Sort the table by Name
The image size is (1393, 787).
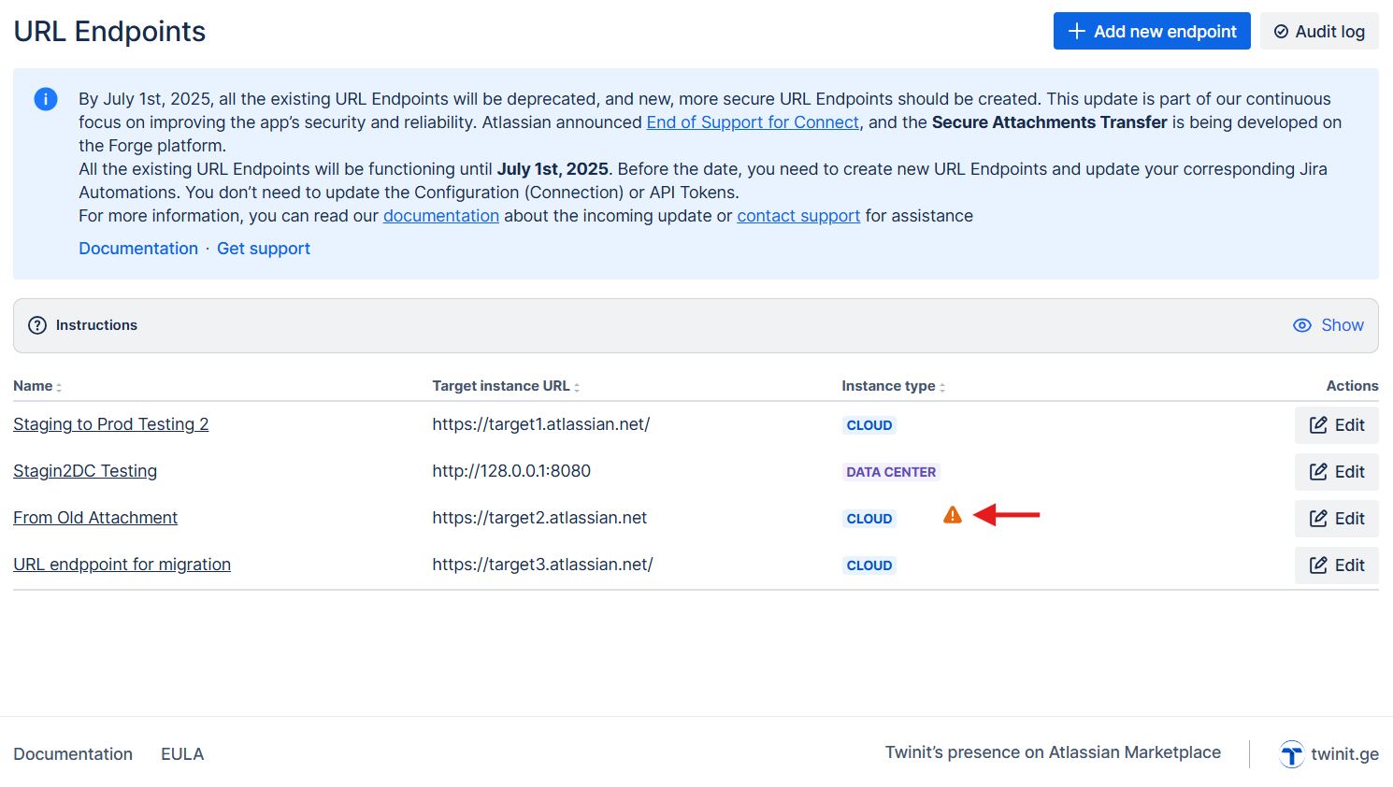[37, 386]
